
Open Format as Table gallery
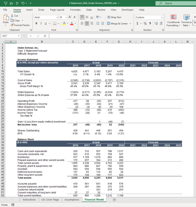tap(186, 21)
